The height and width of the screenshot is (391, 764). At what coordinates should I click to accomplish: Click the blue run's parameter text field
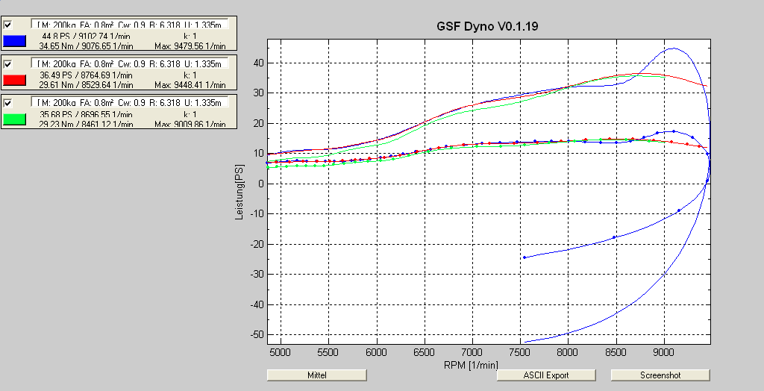pos(130,25)
